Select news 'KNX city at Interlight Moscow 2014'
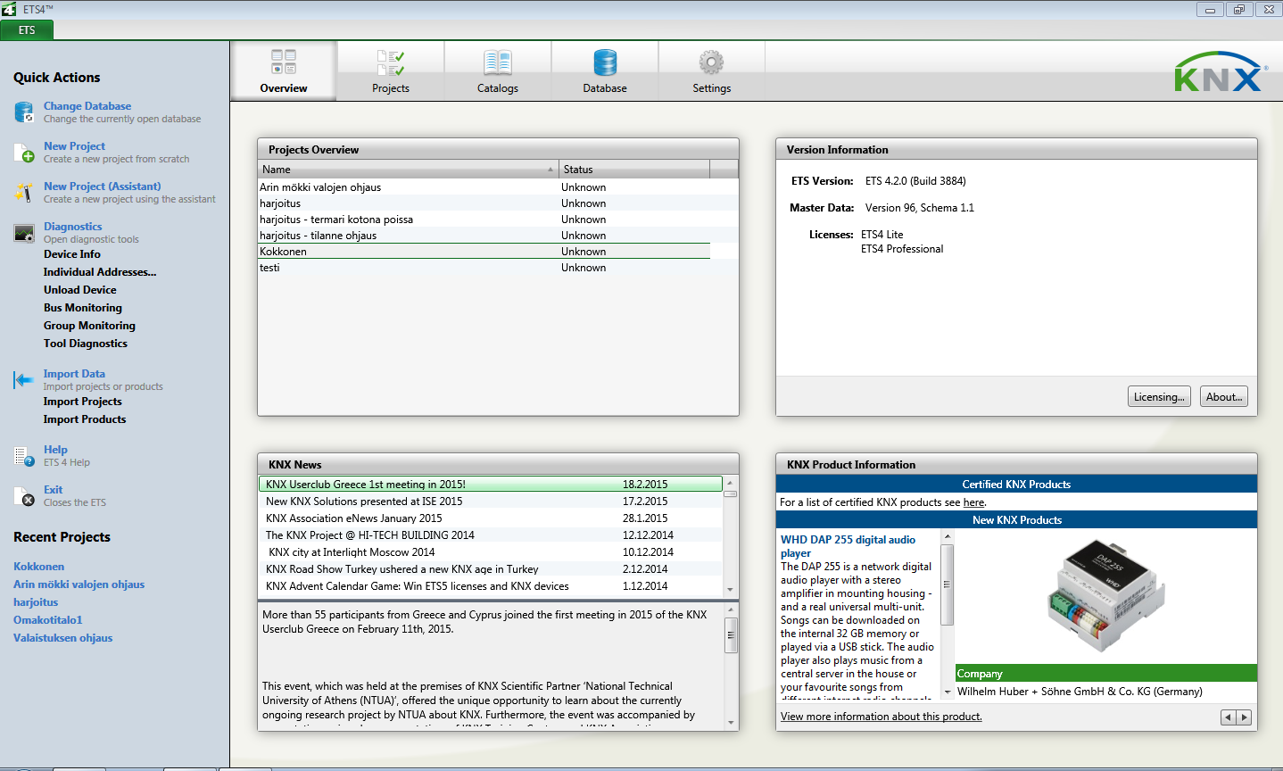This screenshot has height=771, width=1283. tap(490, 552)
